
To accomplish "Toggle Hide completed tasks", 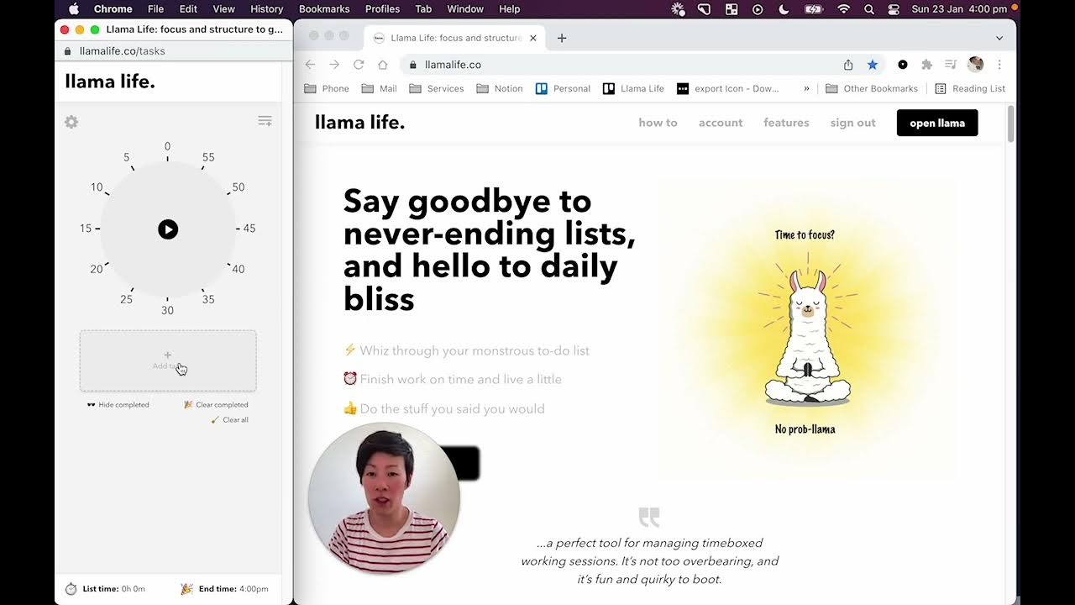I will pyautogui.click(x=118, y=405).
